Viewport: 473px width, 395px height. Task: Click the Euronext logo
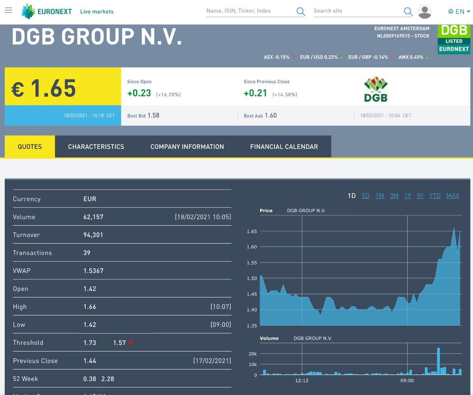point(47,12)
